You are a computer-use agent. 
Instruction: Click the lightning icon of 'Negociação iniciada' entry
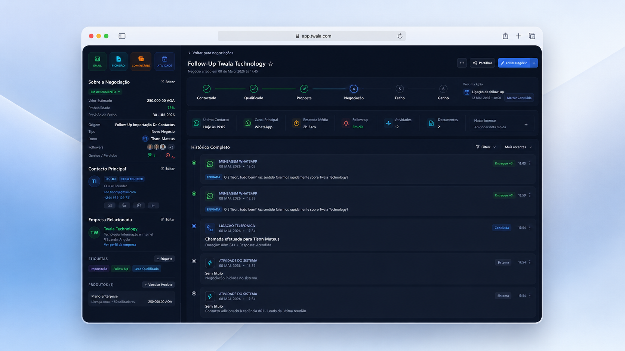click(x=210, y=263)
